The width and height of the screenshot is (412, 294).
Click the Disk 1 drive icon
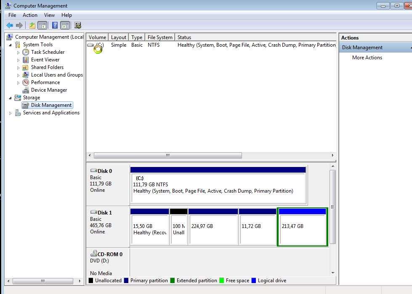coord(93,212)
